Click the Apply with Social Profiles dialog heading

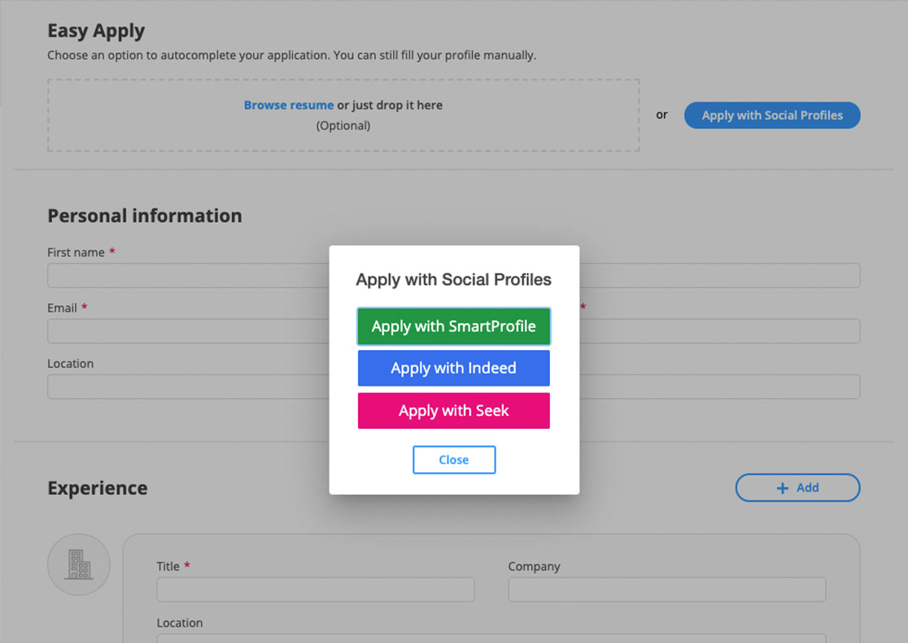[x=453, y=280]
